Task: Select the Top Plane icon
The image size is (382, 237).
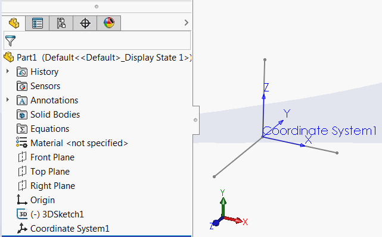Action: tap(22, 172)
